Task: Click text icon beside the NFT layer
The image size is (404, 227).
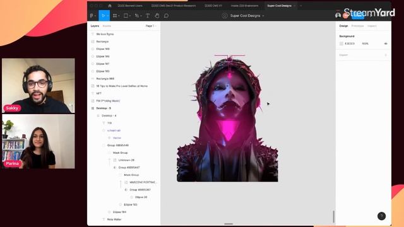Action: (x=93, y=93)
